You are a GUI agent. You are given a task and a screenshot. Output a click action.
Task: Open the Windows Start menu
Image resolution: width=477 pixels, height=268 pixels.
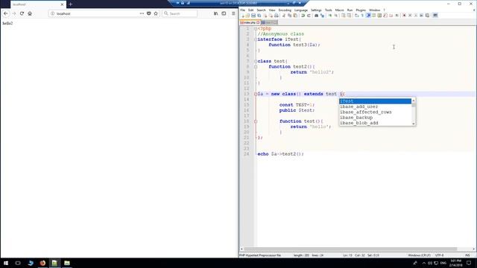click(x=6, y=263)
